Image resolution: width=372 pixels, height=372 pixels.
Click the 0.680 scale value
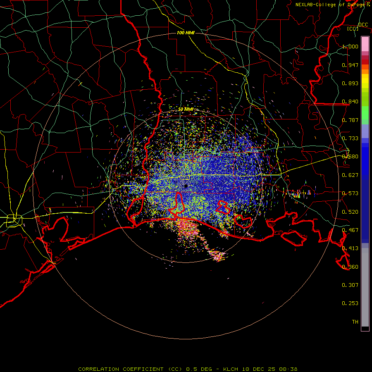pyautogui.click(x=350, y=157)
